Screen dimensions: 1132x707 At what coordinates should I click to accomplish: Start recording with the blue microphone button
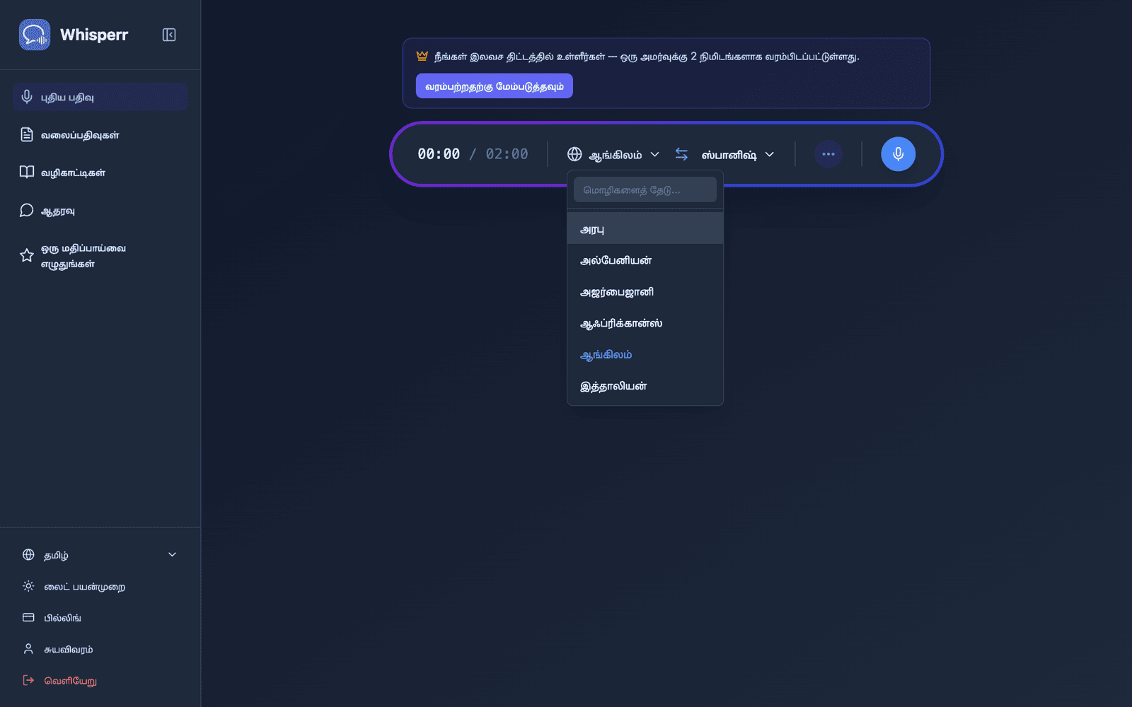coord(898,154)
